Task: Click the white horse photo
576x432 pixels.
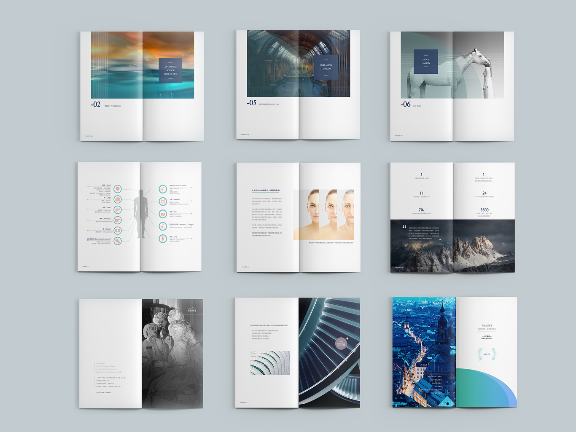Action: [452, 65]
